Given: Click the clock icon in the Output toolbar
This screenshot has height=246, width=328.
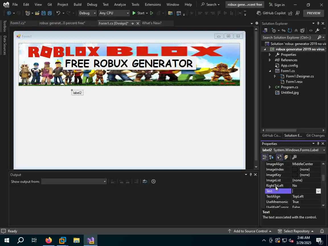Looking at the screenshot, I should pos(153,181).
